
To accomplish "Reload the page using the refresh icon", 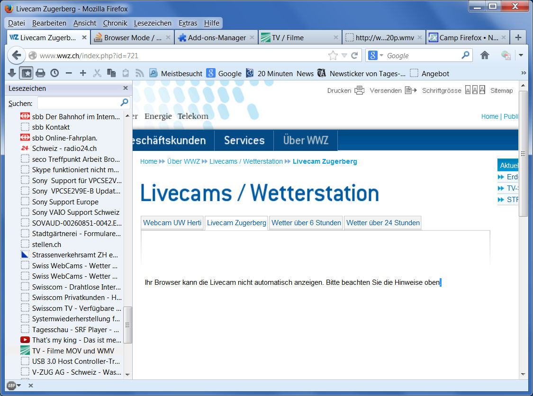I will pos(354,55).
